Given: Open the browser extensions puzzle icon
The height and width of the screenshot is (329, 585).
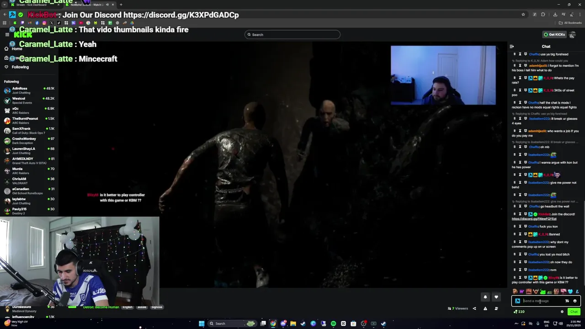Looking at the screenshot, I should click(x=543, y=15).
